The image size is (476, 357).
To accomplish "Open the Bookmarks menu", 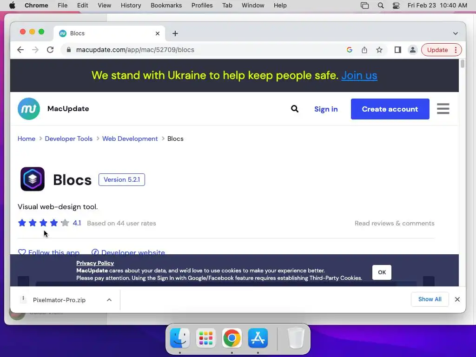I will 166,6.
